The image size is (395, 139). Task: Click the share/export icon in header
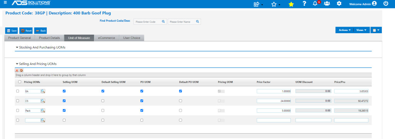point(257,4)
